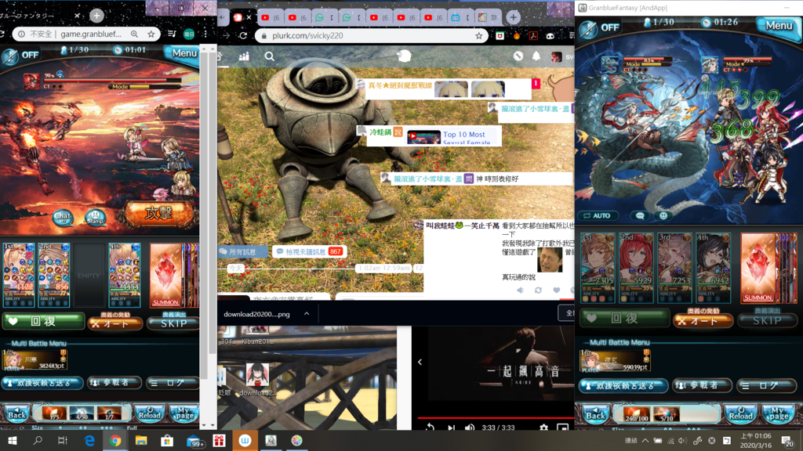This screenshot has width=803, height=451.
Task: Open Chrome from taskbar
Action: pos(115,440)
